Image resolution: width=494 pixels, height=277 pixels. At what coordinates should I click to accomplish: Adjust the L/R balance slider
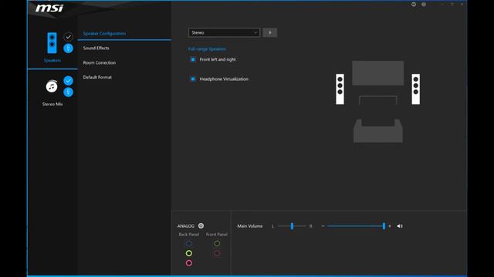pos(292,225)
